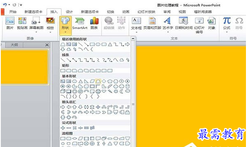Select the heart shape in 基本形状
Screen dimensions: 248x147
[x=104, y=91]
